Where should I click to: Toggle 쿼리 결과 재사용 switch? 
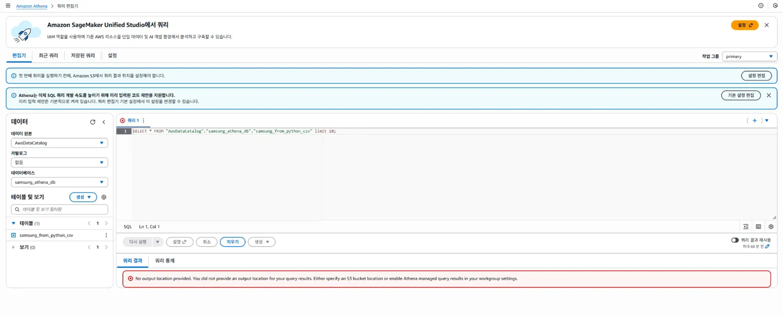pos(735,240)
